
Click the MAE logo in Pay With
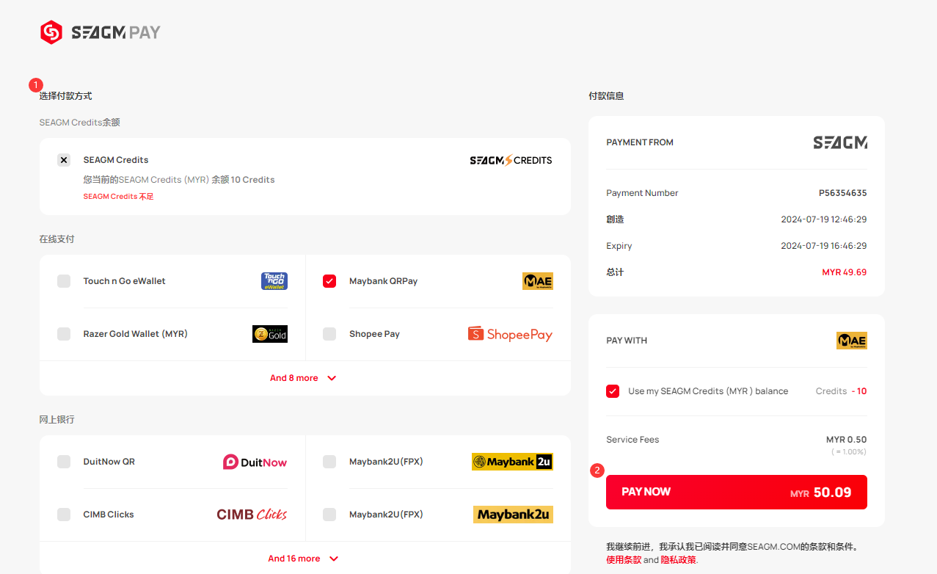point(852,341)
